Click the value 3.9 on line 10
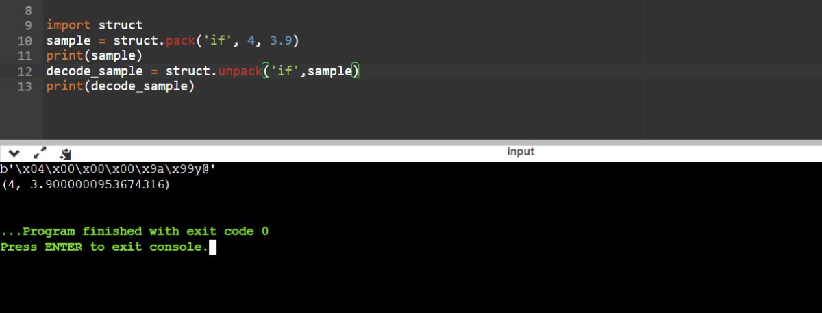Screen dimensions: 822x313 tap(282, 40)
